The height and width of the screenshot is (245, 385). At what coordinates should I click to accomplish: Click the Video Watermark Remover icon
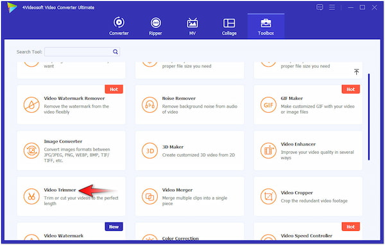[31, 105]
